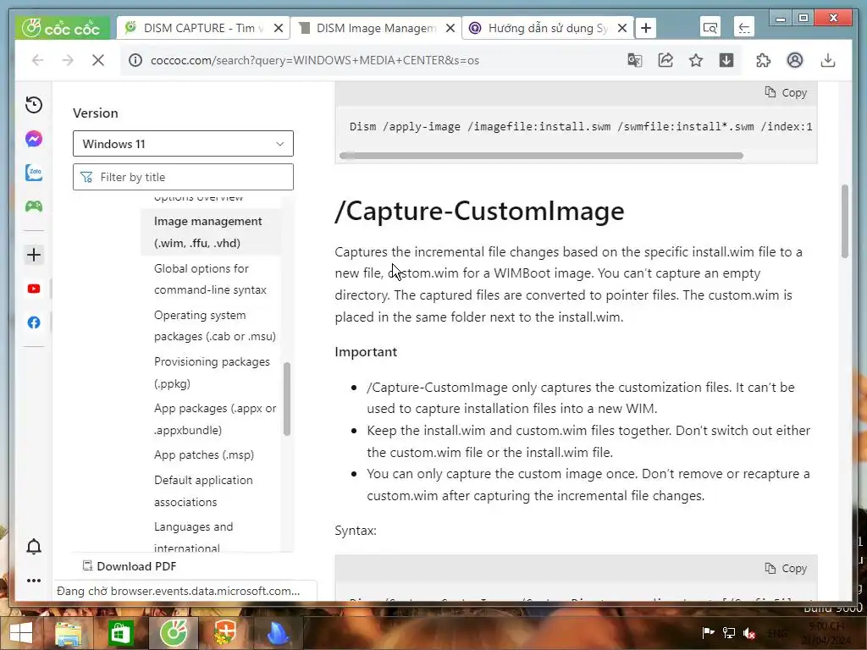Click the table of contents scrollbar
Screen dimensions: 867x650
pos(287,399)
